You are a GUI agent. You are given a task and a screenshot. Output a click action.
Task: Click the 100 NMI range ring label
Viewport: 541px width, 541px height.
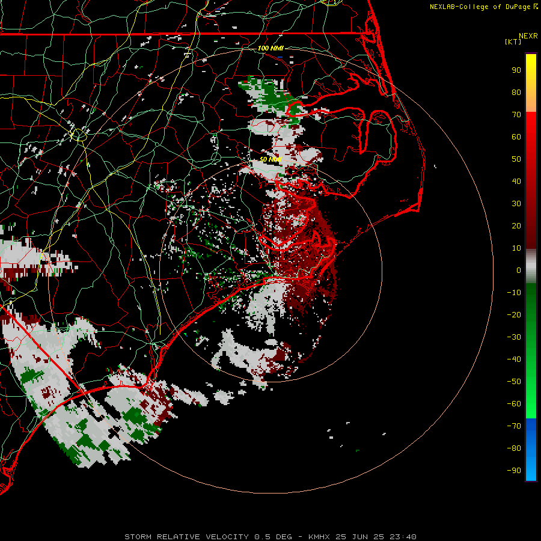tap(270, 48)
